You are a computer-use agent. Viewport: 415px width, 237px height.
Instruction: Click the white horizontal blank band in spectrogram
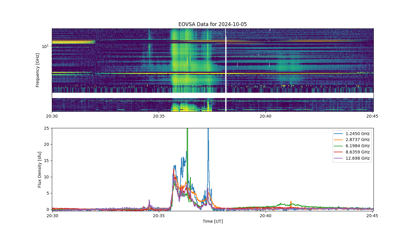point(213,95)
